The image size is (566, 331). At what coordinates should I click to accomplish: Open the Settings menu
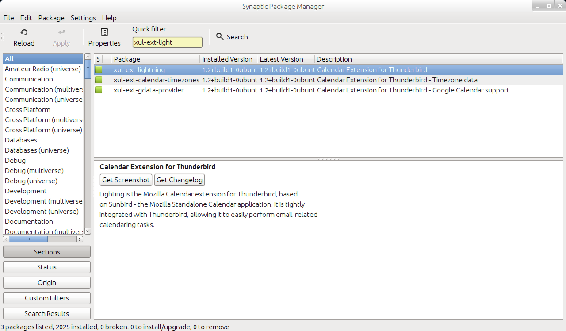pos(83,18)
